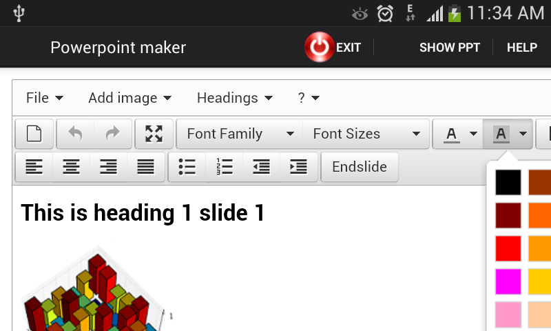Increase the indent

click(x=299, y=167)
